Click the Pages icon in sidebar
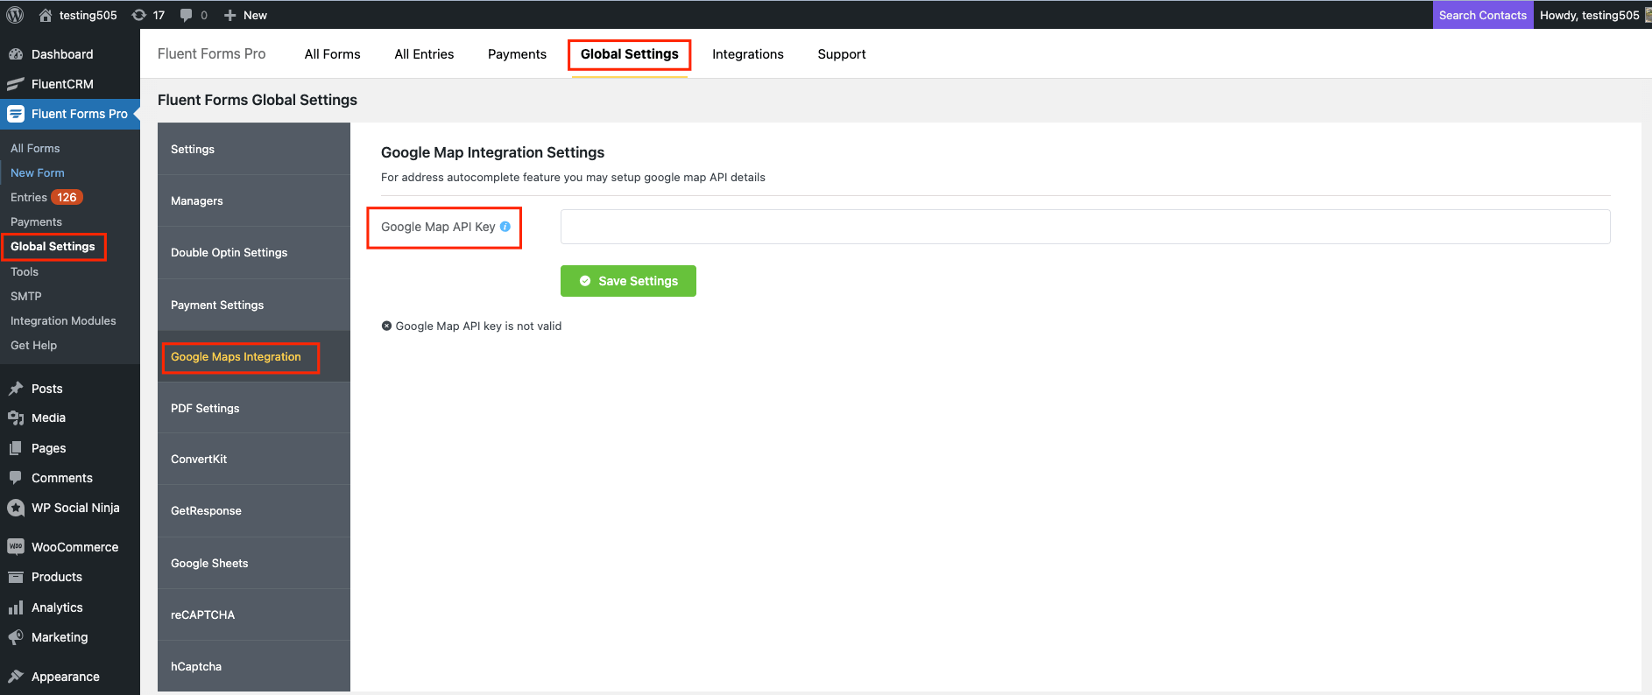 [x=16, y=448]
